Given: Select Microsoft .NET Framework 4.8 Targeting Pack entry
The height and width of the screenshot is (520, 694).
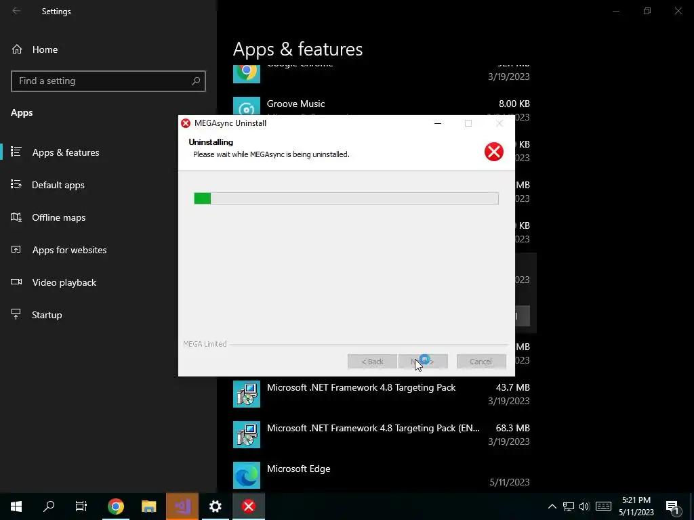Looking at the screenshot, I should [x=382, y=394].
